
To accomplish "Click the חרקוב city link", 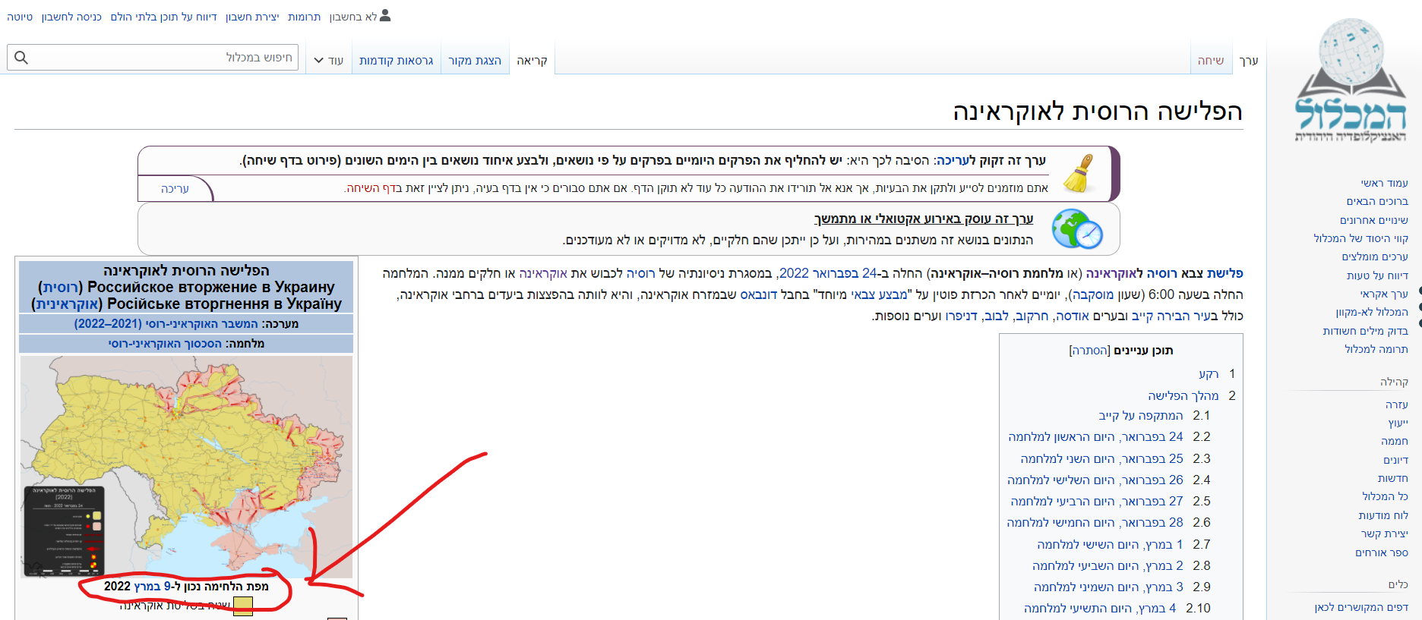I will [1032, 316].
